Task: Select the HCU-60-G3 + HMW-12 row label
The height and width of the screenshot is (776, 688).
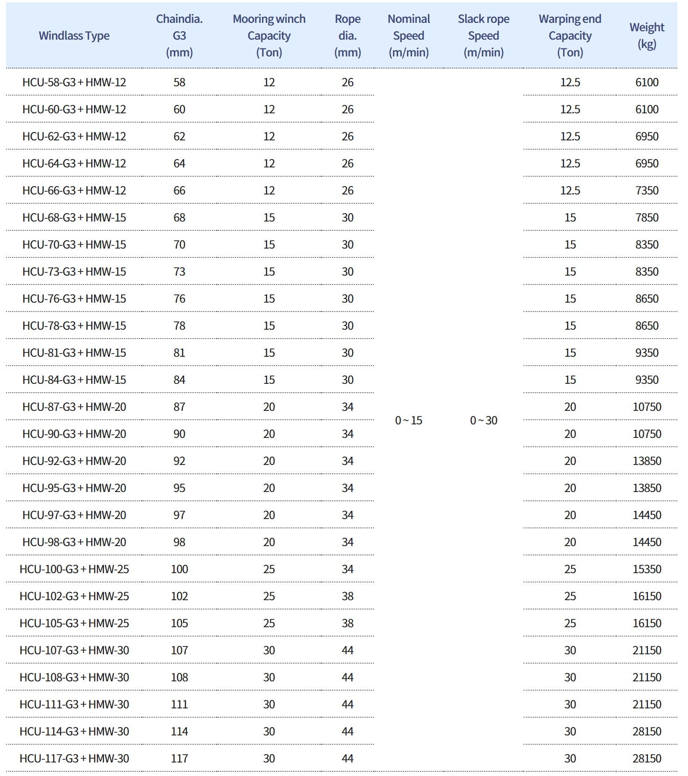Action: pos(74,110)
